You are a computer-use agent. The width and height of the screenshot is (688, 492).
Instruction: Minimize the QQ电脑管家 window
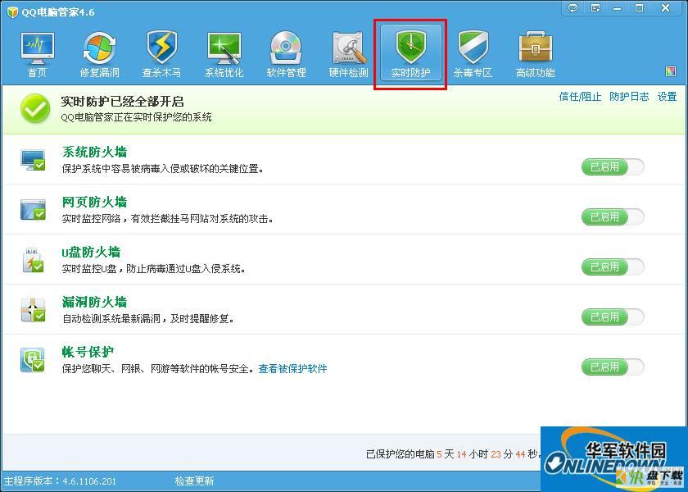(x=618, y=8)
